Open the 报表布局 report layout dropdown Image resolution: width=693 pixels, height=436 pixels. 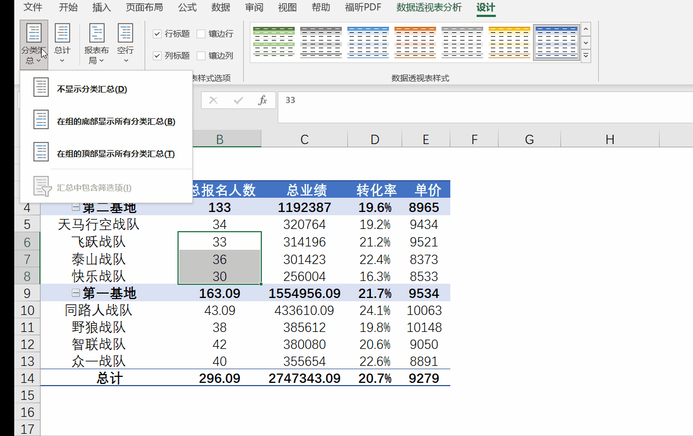tap(96, 45)
